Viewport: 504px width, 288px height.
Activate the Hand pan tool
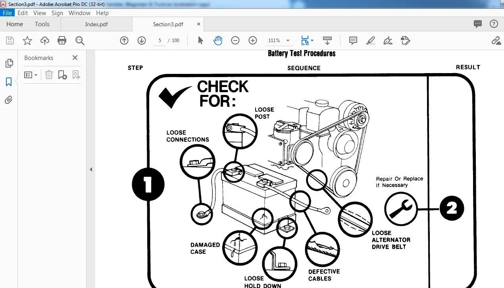[x=218, y=41]
